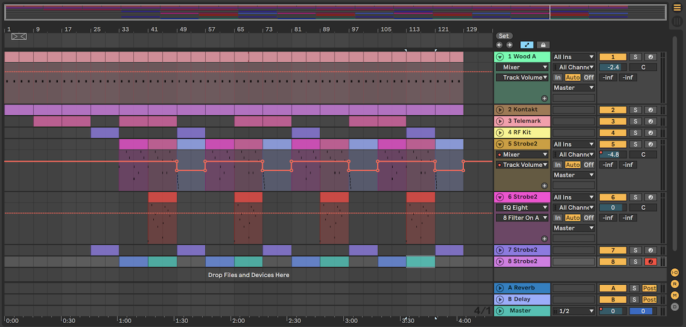Viewport: 686px width, 327px height.
Task: Solo track 1 Wood A
Action: [x=635, y=57]
